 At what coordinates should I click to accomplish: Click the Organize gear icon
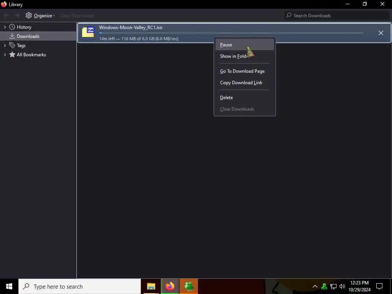pos(29,15)
